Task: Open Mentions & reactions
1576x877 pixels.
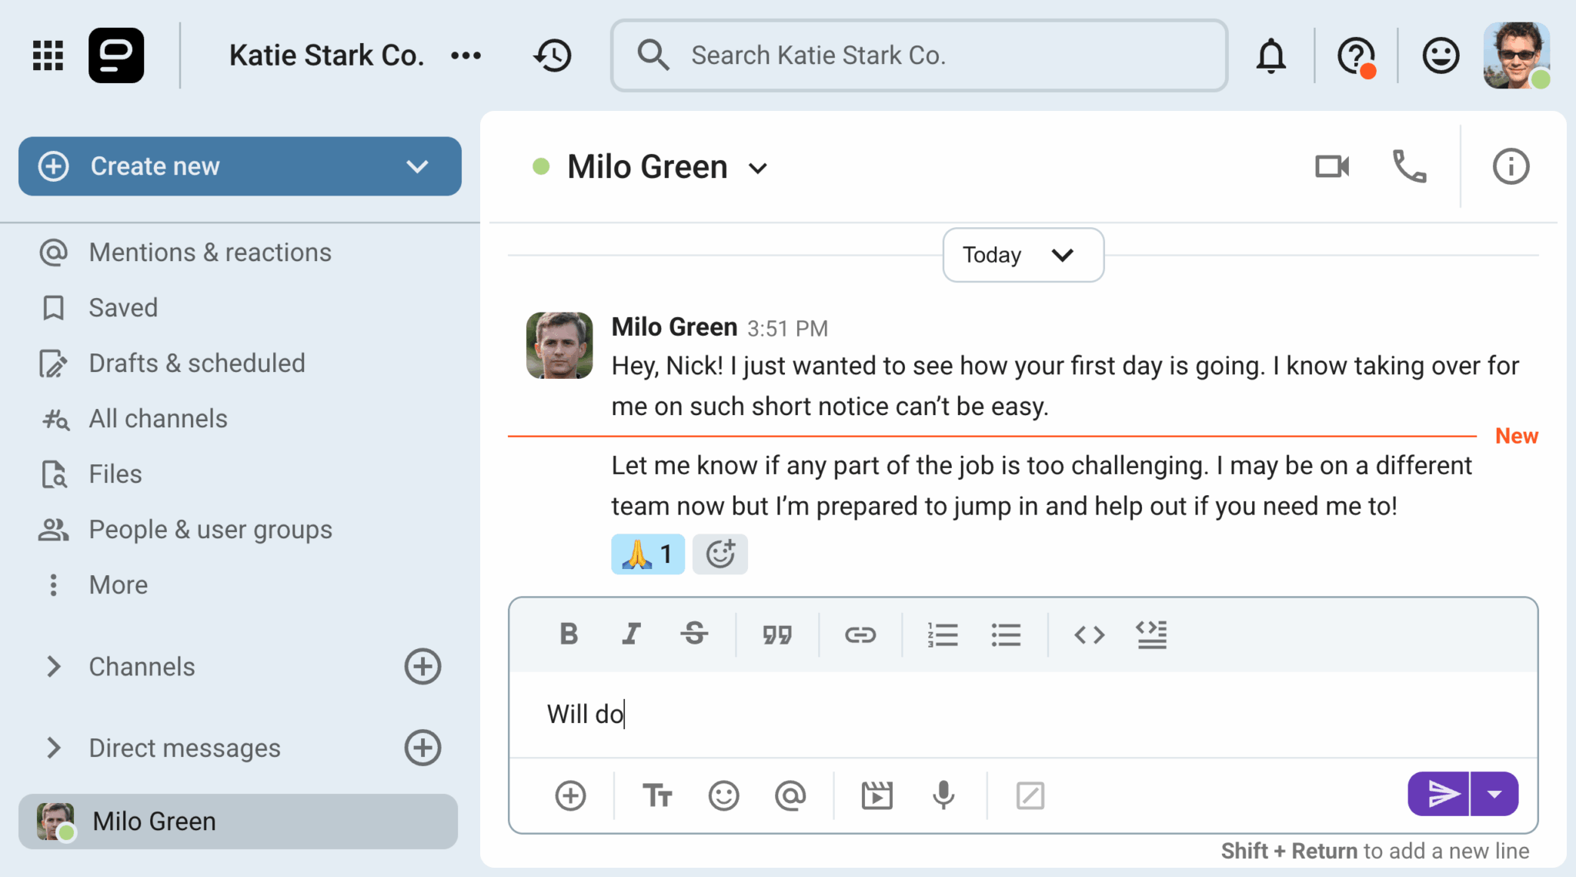Action: click(x=209, y=253)
